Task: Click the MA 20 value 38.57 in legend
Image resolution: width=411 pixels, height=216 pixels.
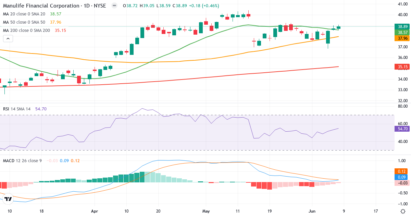Action: [55, 14]
